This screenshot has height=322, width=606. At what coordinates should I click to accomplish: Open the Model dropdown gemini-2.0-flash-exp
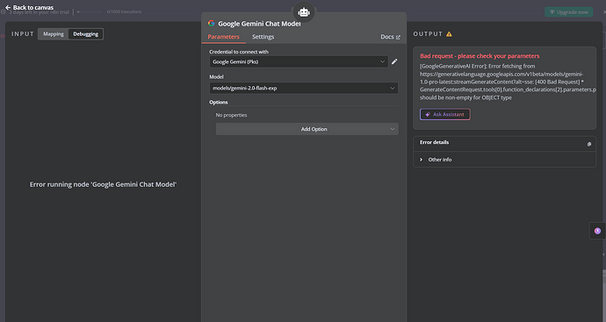pyautogui.click(x=304, y=88)
